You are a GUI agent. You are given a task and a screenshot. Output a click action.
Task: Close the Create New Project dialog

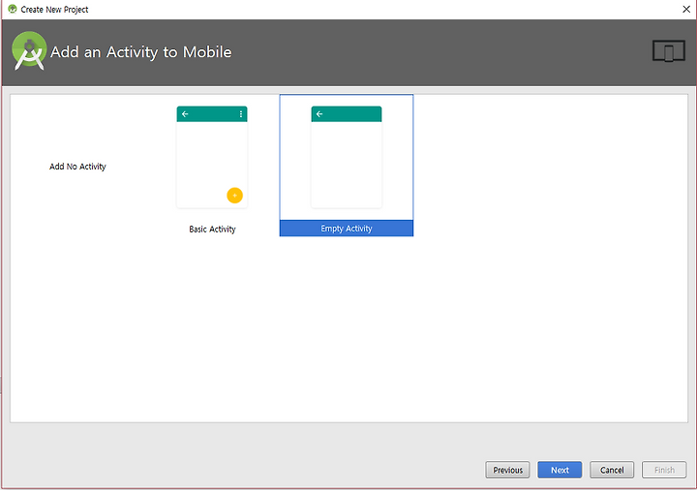tap(686, 10)
